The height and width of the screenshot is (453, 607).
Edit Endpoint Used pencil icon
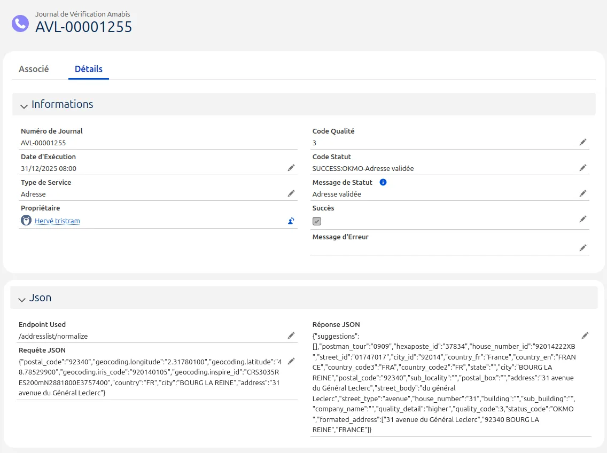291,335
